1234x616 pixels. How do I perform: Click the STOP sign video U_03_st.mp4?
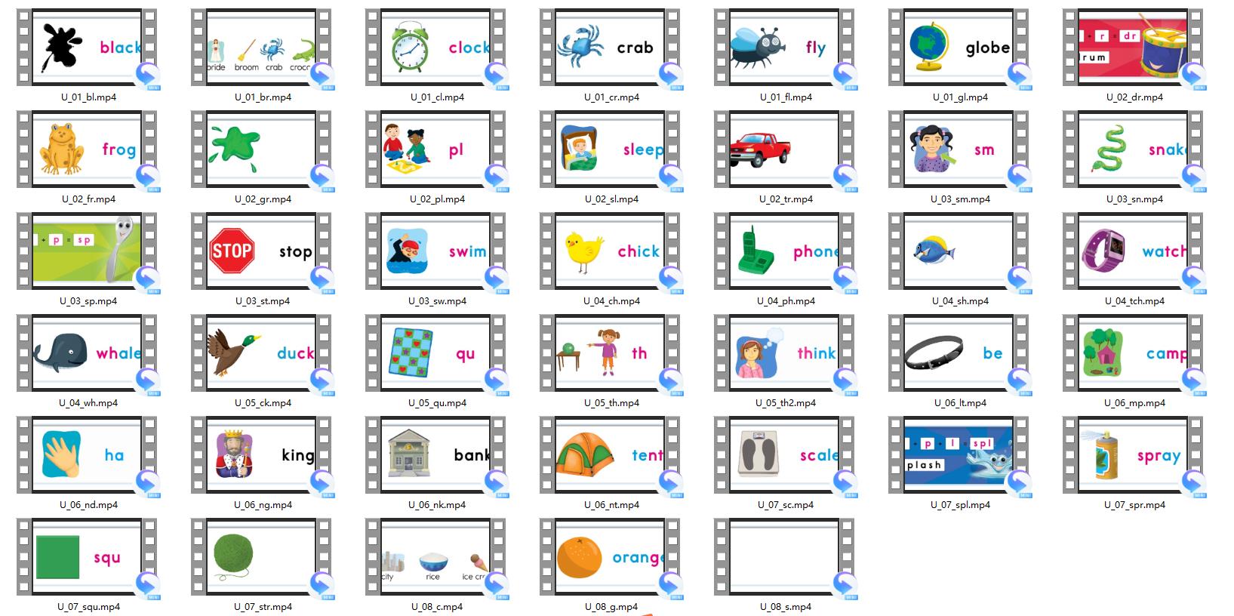tap(261, 251)
